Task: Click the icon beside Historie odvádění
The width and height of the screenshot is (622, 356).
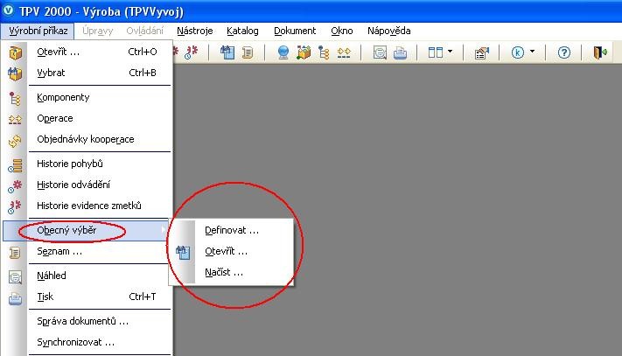Action: (x=15, y=186)
